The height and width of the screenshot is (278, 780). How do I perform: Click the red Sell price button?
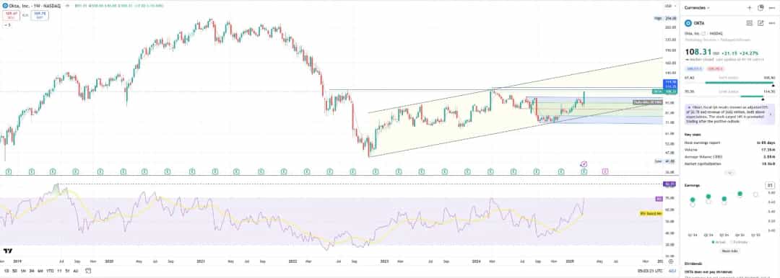click(x=11, y=15)
